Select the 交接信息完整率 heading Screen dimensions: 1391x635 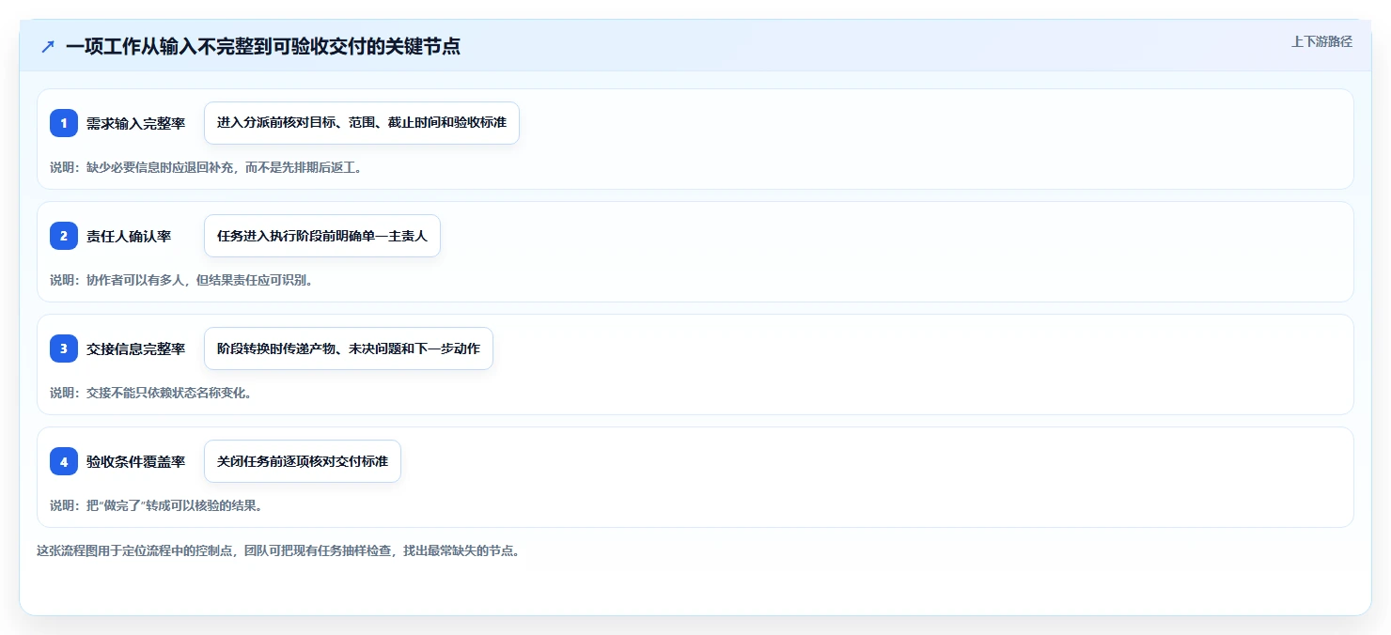135,348
